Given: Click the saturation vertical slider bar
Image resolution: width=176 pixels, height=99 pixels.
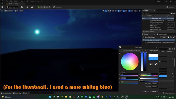Looking at the screenshot, I should click(x=142, y=62).
